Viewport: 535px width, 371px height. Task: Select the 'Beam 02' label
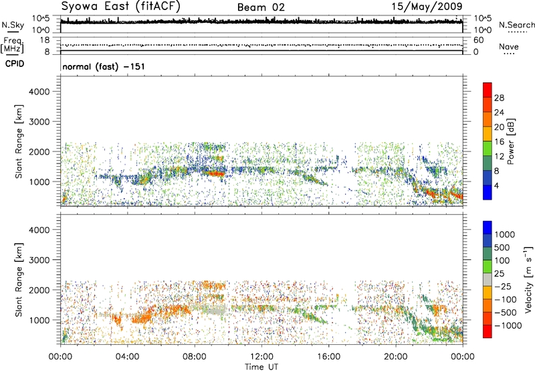[x=261, y=7]
